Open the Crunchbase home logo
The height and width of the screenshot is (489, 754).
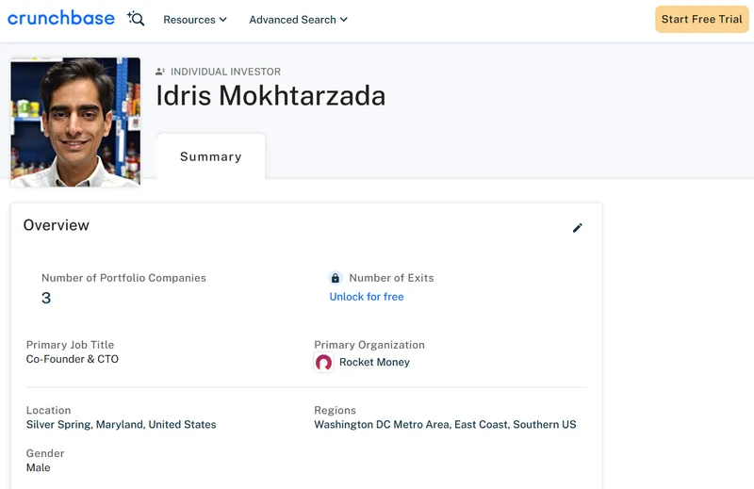point(61,18)
